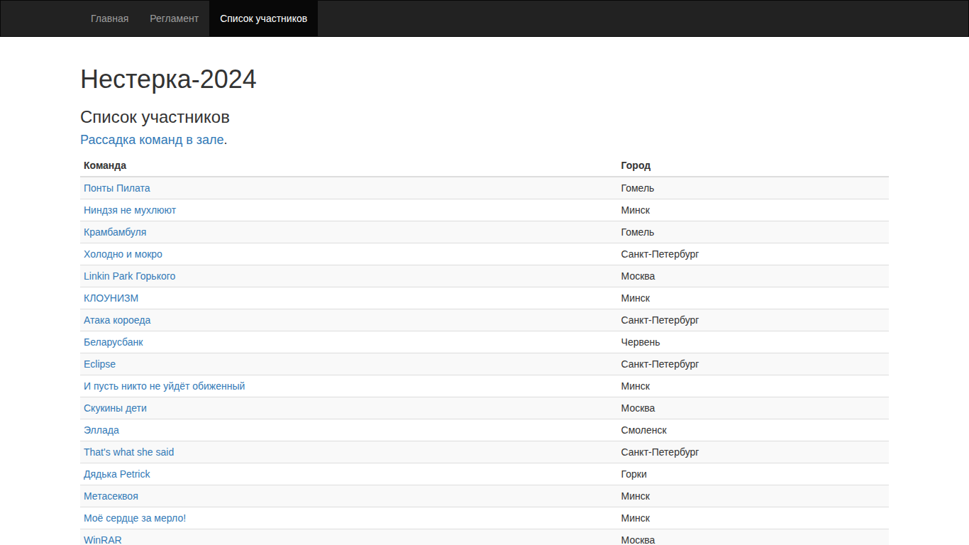The width and height of the screenshot is (969, 545).
Task: Click Санкт-Петербург in Холодно и мокро row
Action: point(660,254)
